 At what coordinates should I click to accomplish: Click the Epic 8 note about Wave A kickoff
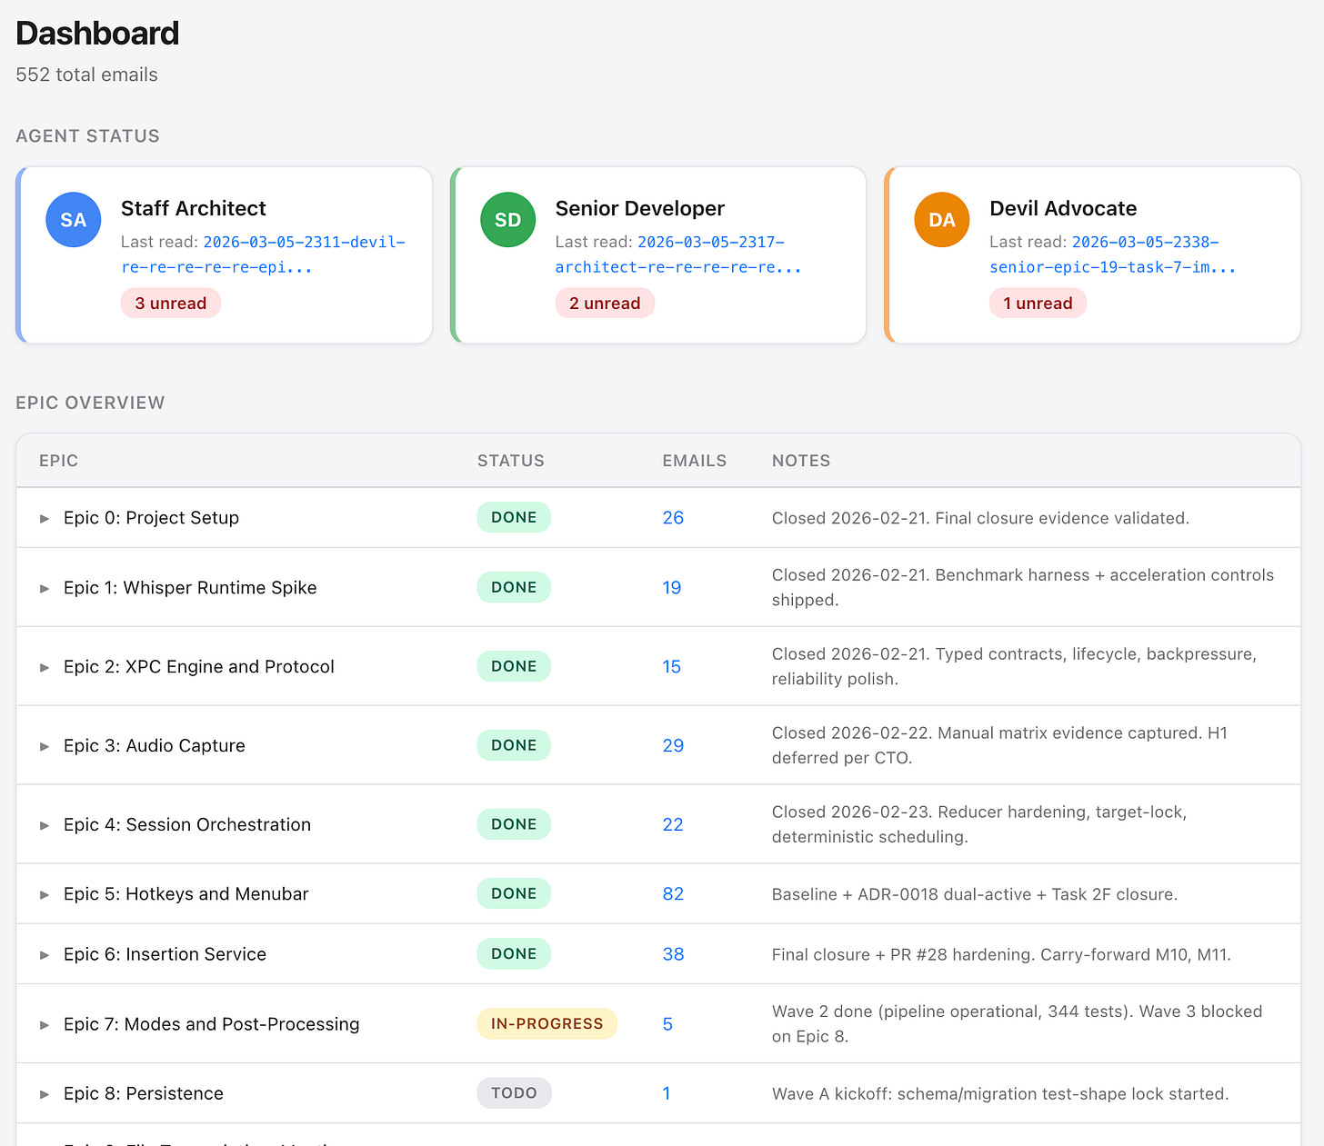[1000, 1094]
